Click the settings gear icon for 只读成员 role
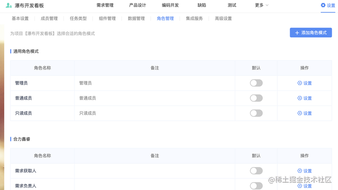 coord(300,113)
